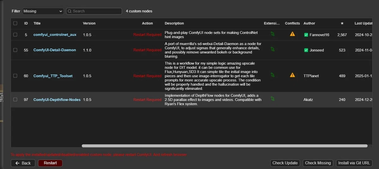Click Restart Required for comfyui_controlnet_aux
379x169 pixels.
coord(147,35)
